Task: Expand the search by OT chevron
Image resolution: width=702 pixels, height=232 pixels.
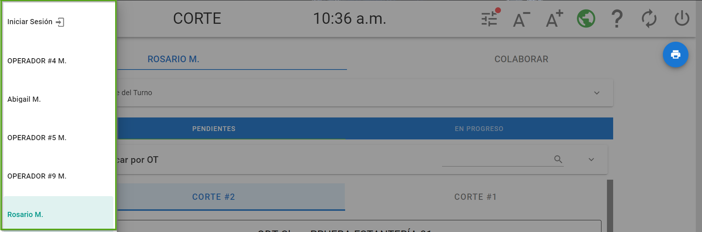Action: click(591, 160)
